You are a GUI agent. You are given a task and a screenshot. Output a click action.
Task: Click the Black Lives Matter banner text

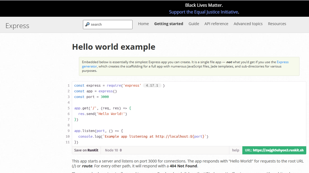point(204,5)
